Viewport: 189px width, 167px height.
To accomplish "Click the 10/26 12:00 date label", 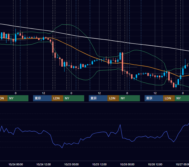I will click(155, 164).
